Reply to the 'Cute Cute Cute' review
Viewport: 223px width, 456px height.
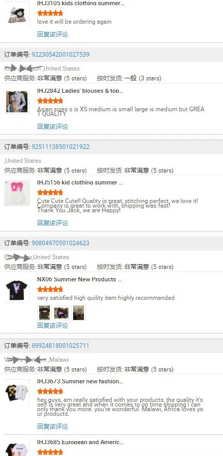[53, 223]
